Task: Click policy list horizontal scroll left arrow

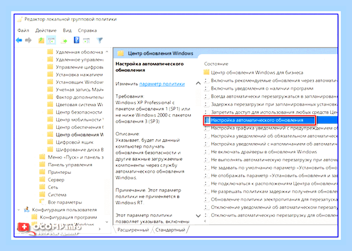Action: click(205, 221)
